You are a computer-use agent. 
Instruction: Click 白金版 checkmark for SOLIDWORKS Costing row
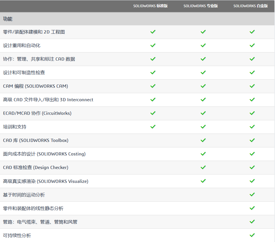coord(252,154)
